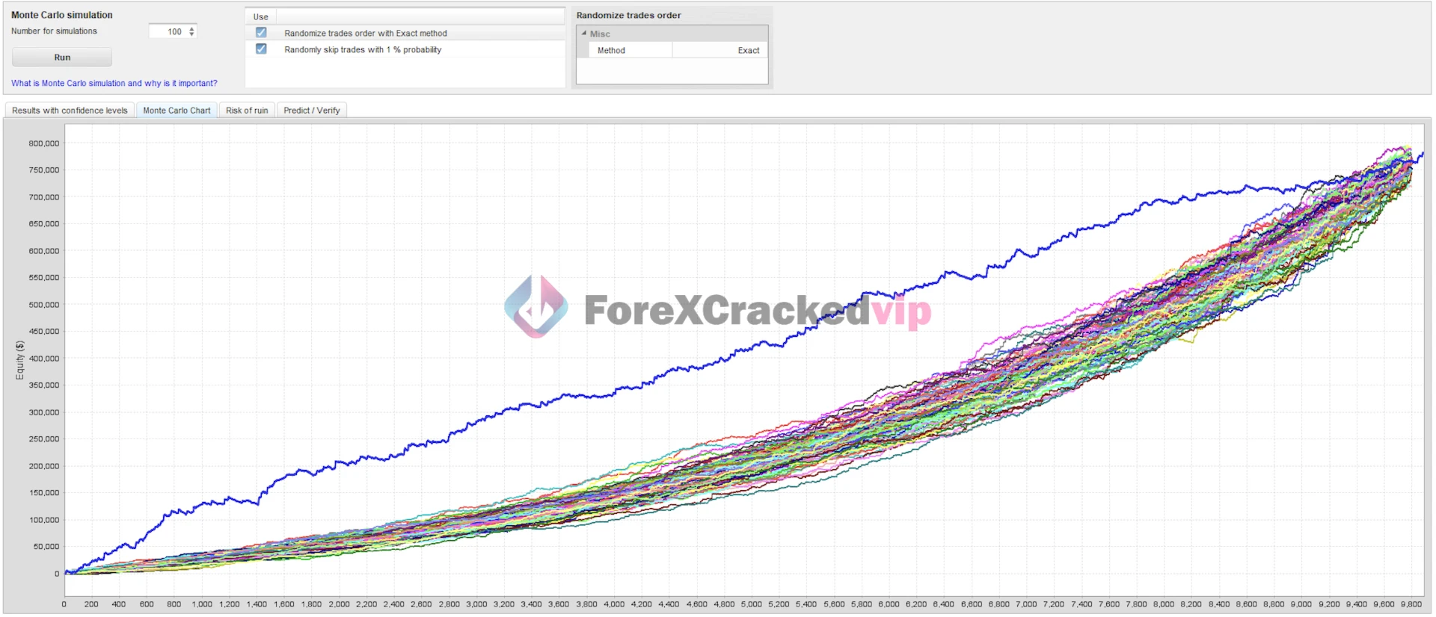The width and height of the screenshot is (1436, 617).
Task: Open the Method value Exact dropdown
Action: (x=719, y=51)
